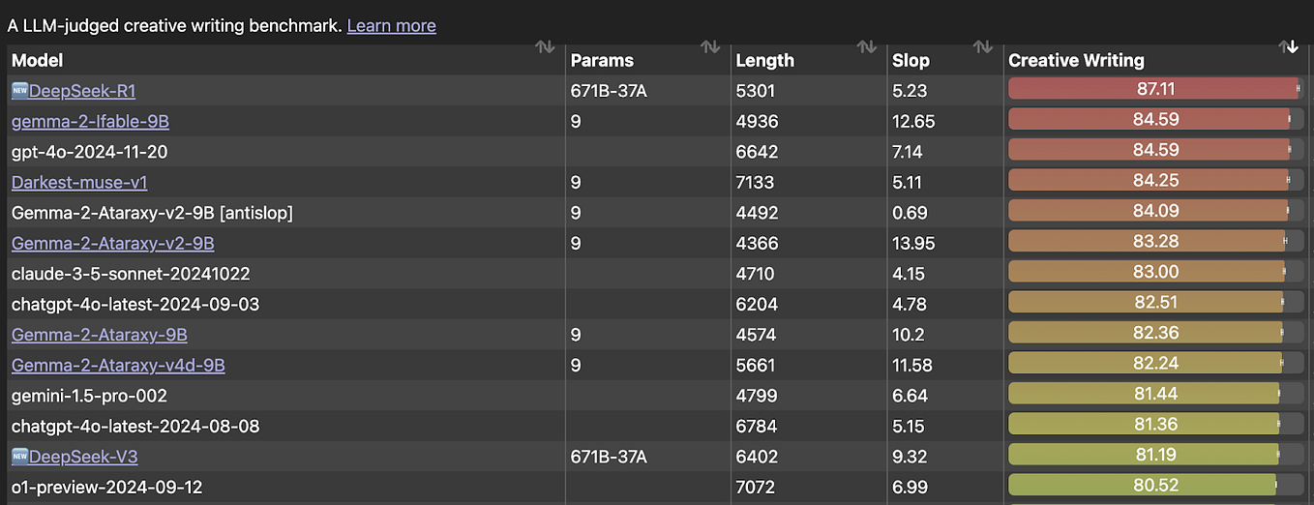1314x505 pixels.
Task: Click the sort arrows in Model column header
Action: click(545, 47)
